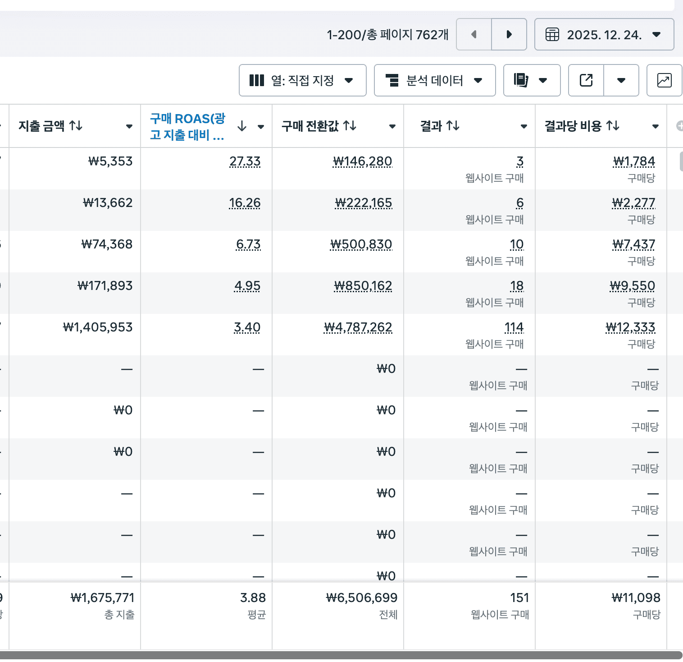Image resolution: width=683 pixels, height=662 pixels.
Task: Open 구매 전환값 column options caret
Action: (x=392, y=126)
